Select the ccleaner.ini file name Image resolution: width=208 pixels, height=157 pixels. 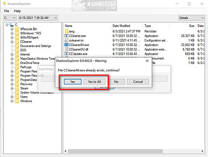76,40
